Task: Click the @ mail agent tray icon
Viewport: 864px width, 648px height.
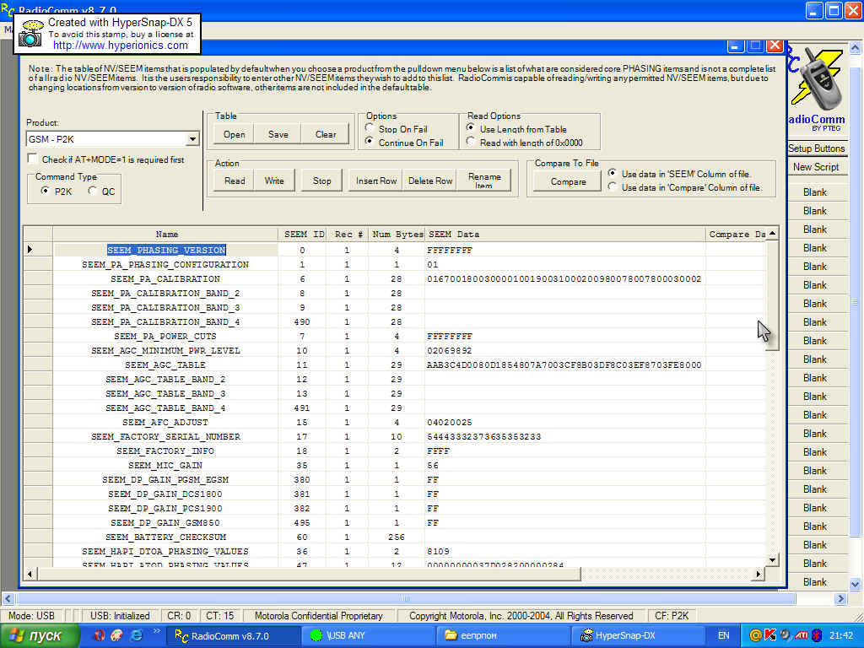Action: coord(756,635)
